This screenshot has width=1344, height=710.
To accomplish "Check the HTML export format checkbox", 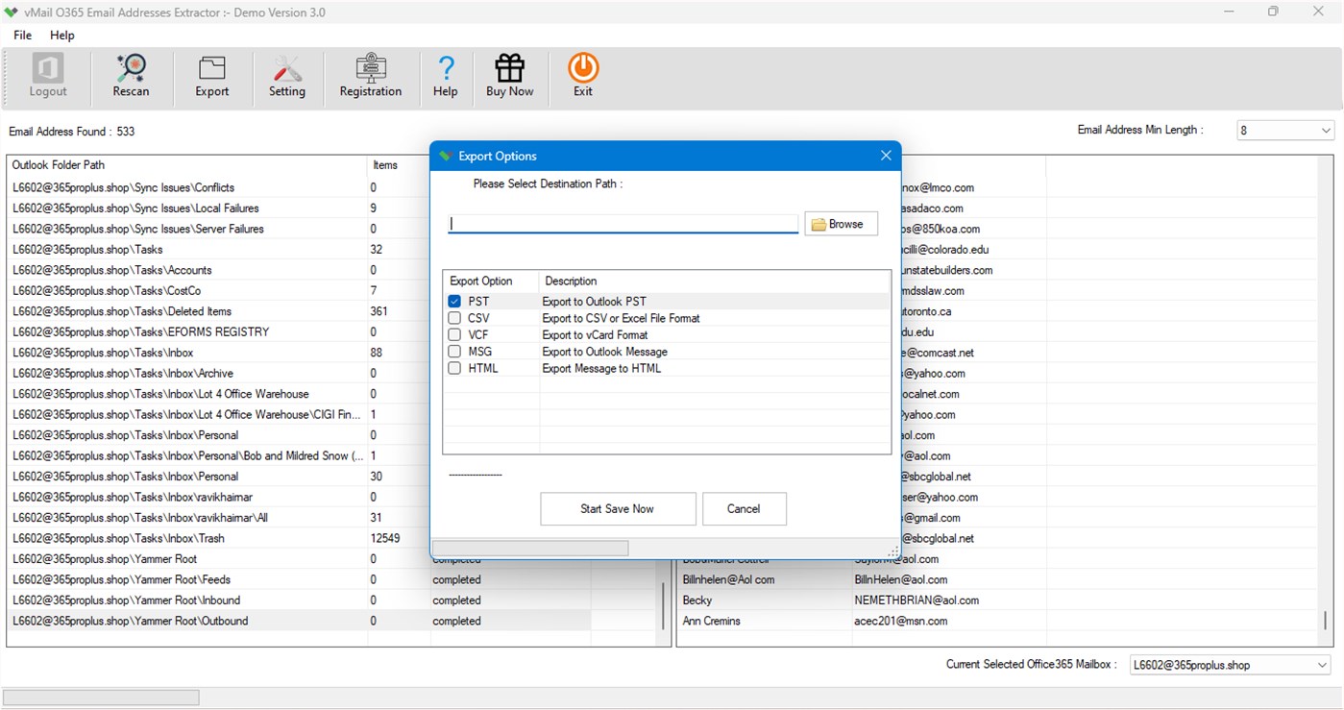I will [x=453, y=368].
